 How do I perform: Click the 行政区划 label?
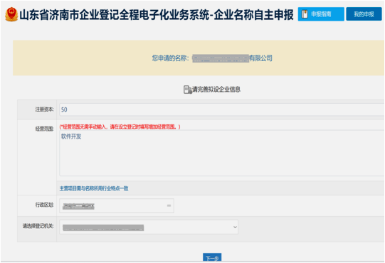pyautogui.click(x=44, y=205)
